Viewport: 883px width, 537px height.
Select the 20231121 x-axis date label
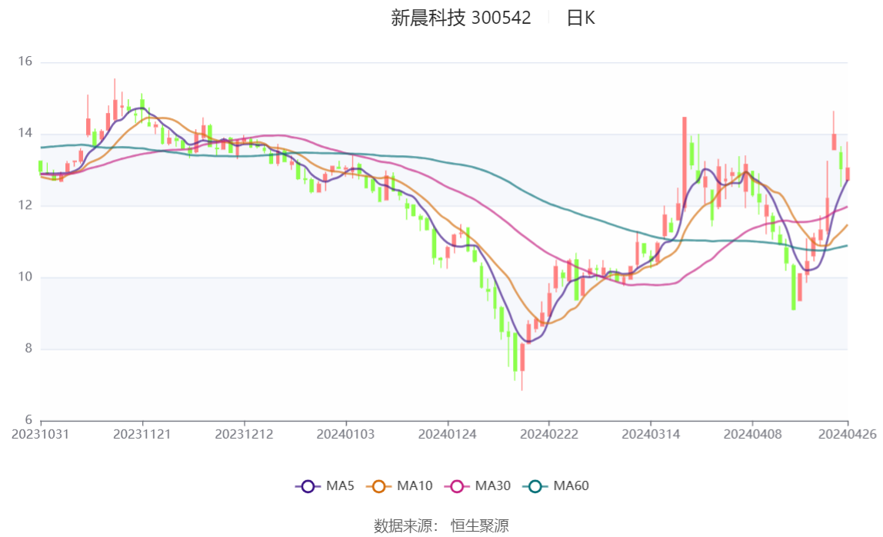coord(142,434)
